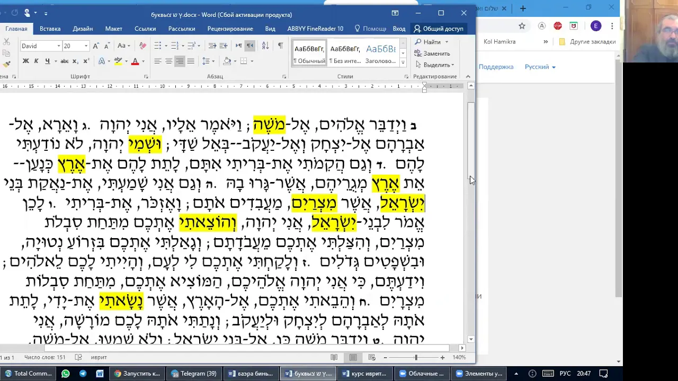Image resolution: width=678 pixels, height=381 pixels.
Task: Switch to web layout view in status bar
Action: [372, 358]
